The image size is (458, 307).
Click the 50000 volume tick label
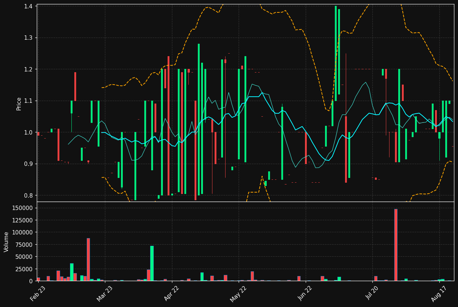[24, 257]
